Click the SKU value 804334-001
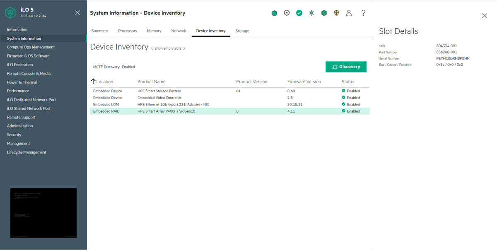The width and height of the screenshot is (497, 250). [x=447, y=46]
